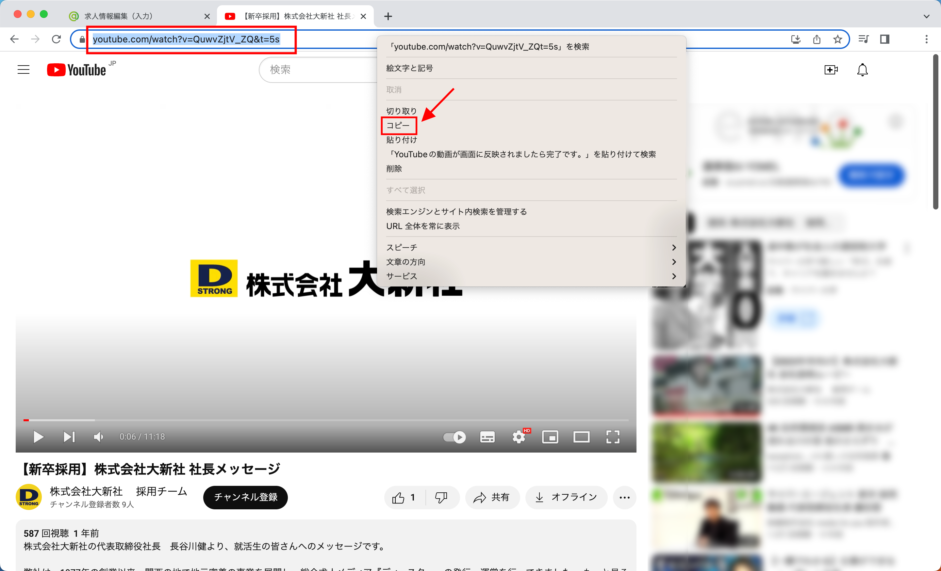The height and width of the screenshot is (571, 941).
Task: Click the browser back arrow
Action: point(14,39)
